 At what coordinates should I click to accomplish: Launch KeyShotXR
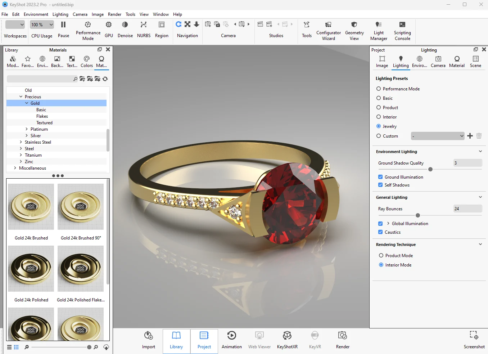coord(287,340)
